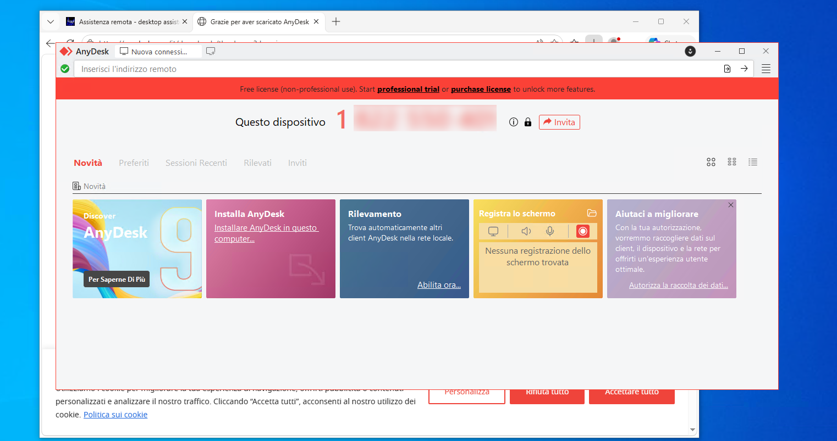Open the file transfer icon in address bar
Viewport: 837px width, 441px height.
(727, 69)
